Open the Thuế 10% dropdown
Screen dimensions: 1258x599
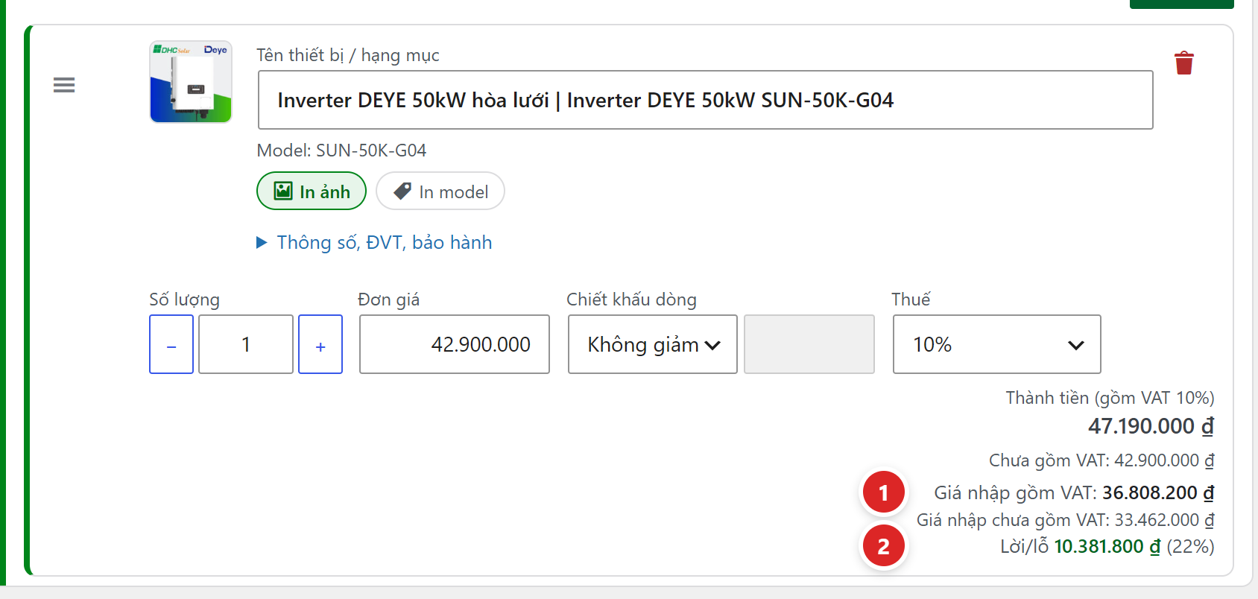coord(997,344)
